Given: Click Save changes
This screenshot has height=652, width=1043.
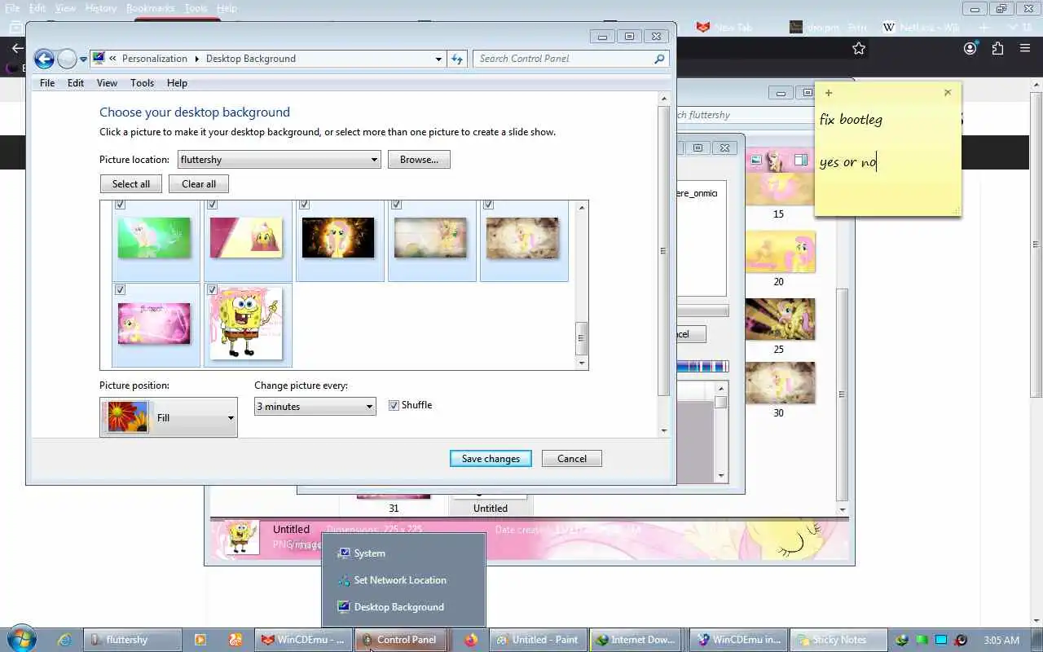Looking at the screenshot, I should point(491,459).
